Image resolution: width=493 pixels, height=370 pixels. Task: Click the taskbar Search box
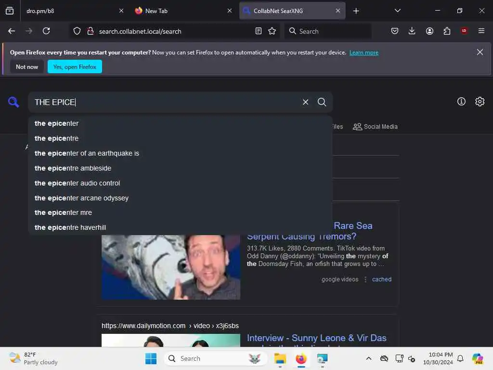click(215, 358)
